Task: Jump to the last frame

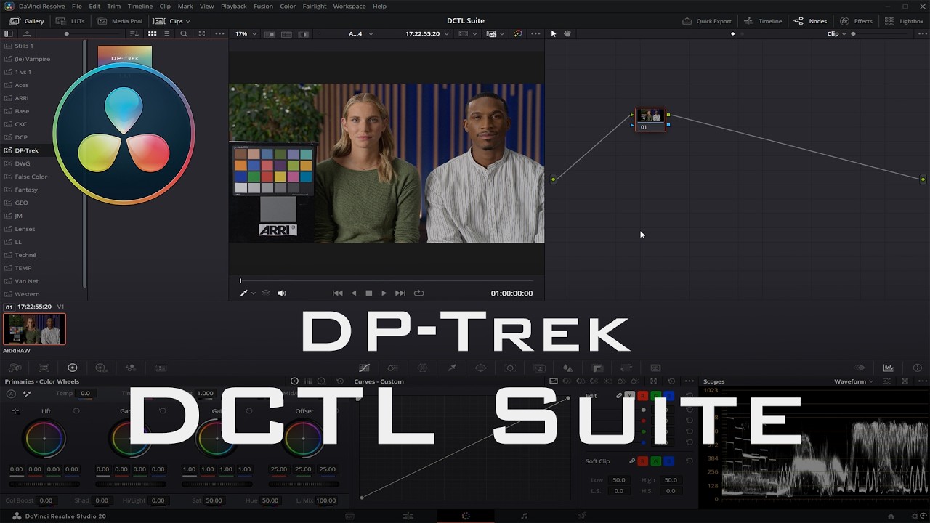Action: pyautogui.click(x=400, y=293)
